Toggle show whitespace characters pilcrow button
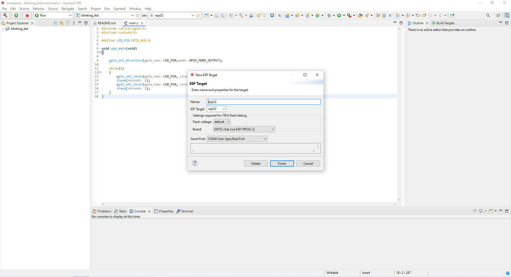This screenshot has height=277, width=511. pos(390,15)
